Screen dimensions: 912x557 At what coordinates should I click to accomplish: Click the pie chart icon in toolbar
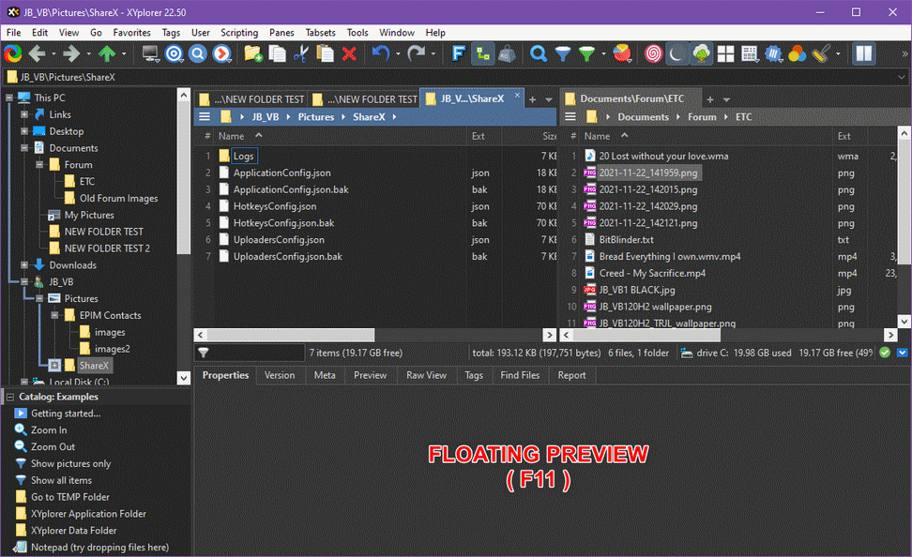[x=622, y=54]
